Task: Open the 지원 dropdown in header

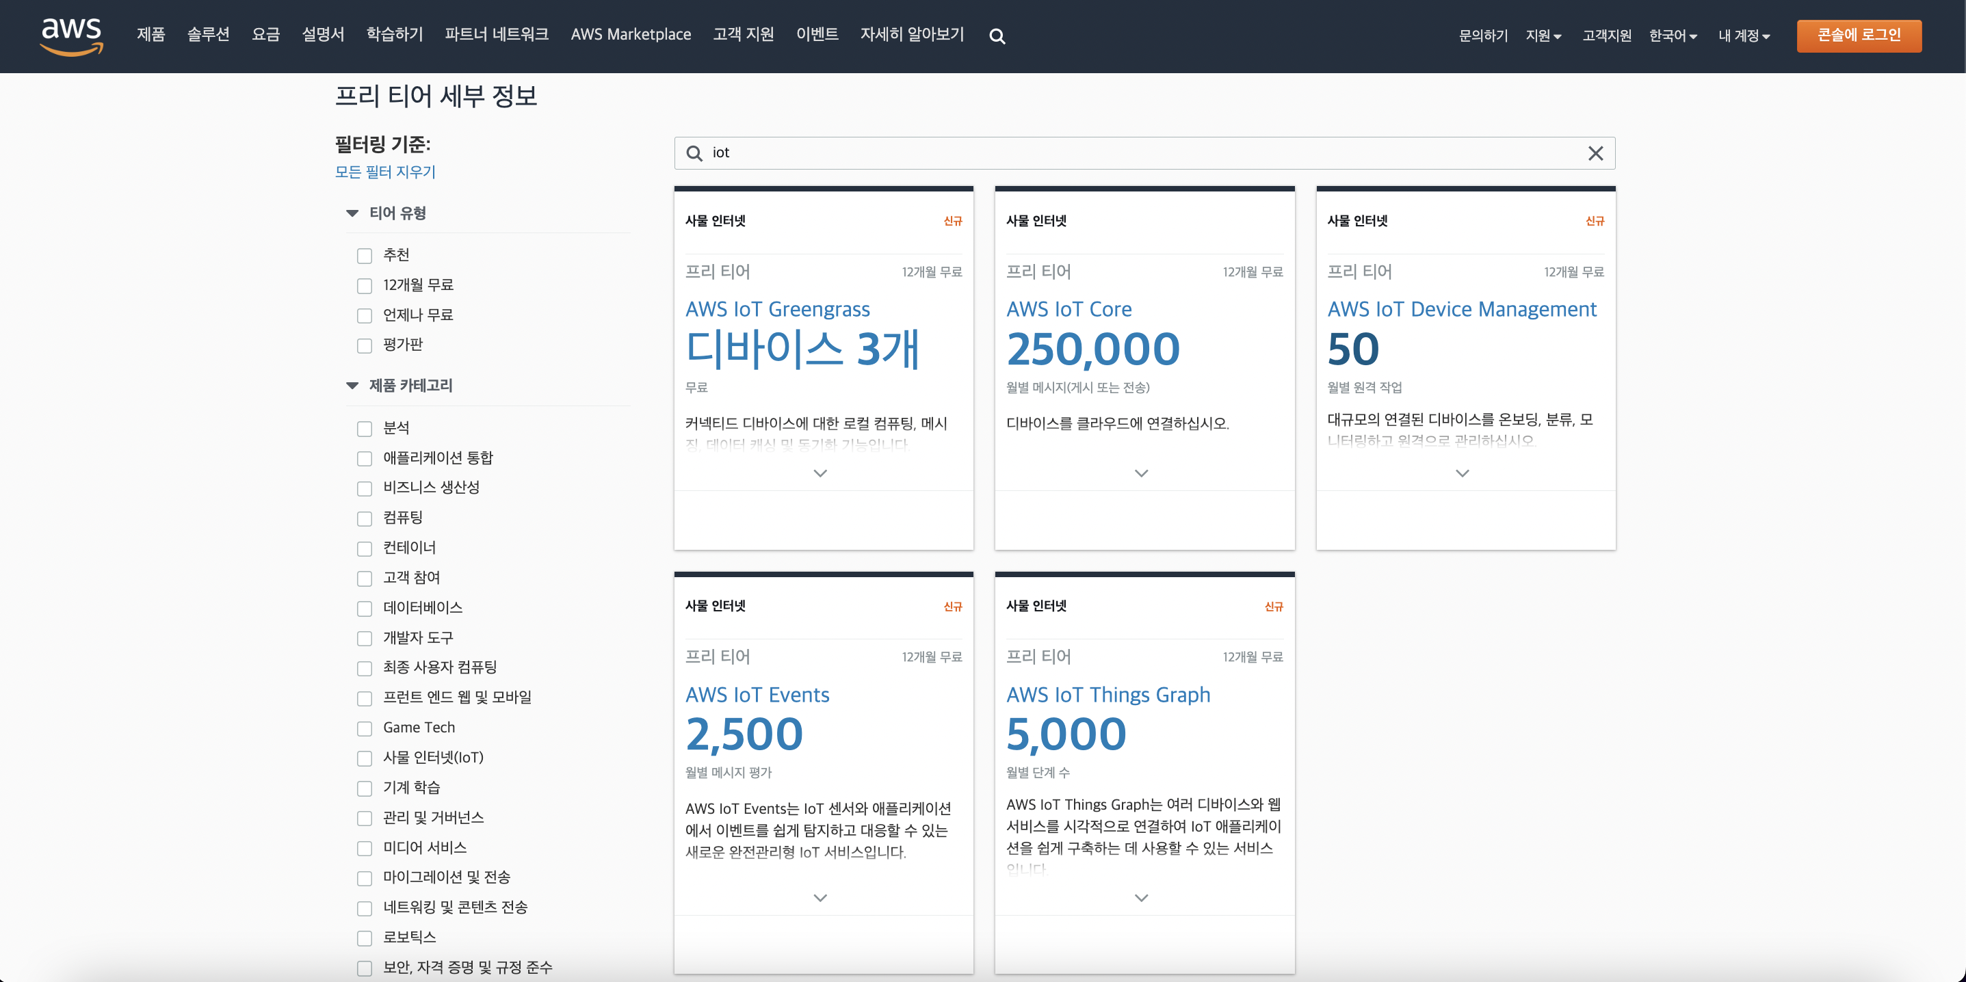Action: pos(1543,36)
